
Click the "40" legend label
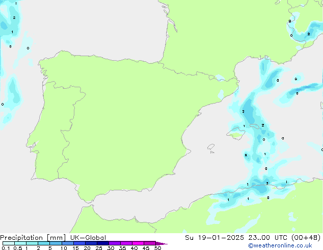[134, 248]
